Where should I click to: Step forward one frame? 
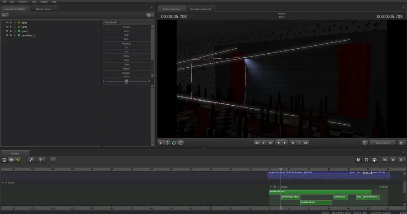[x=293, y=143]
